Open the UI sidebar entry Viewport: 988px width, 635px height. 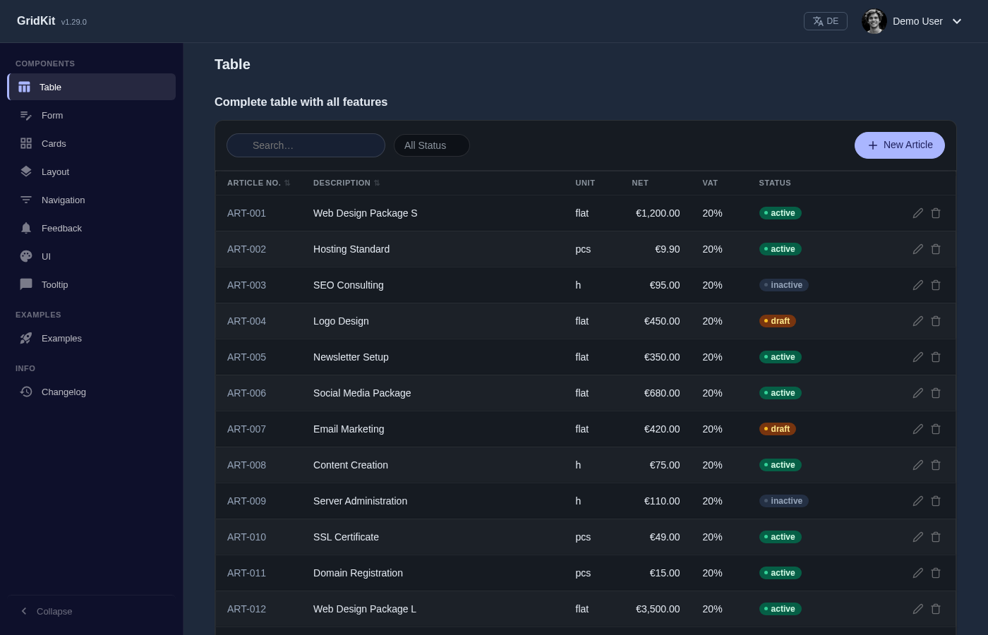[92, 256]
